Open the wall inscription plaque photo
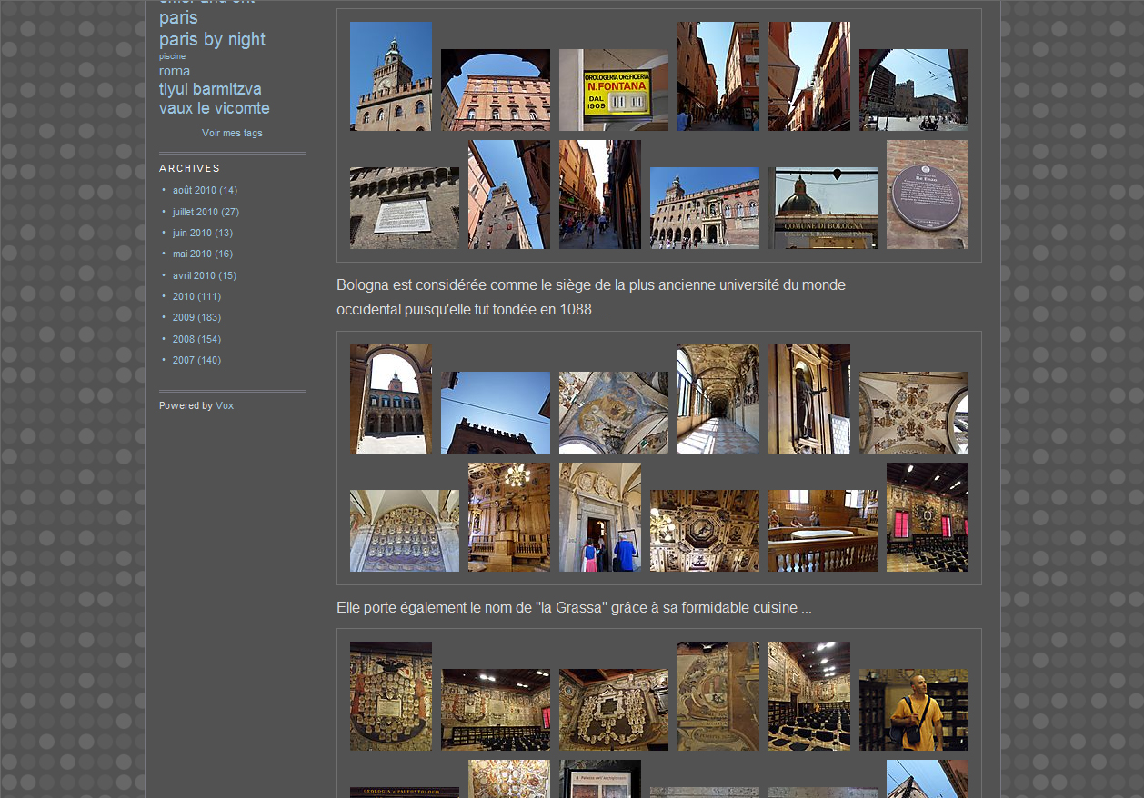1144x798 pixels. (x=404, y=208)
